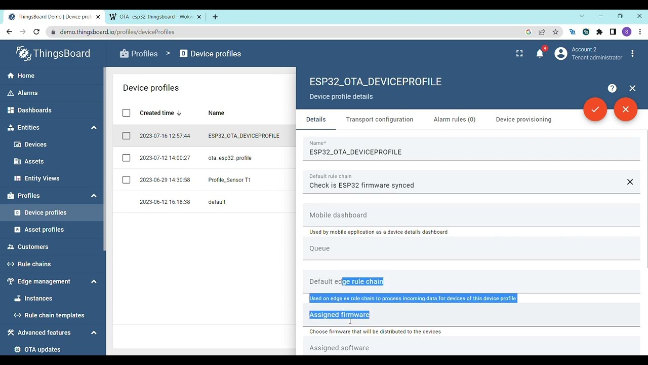Open notifications bell
This screenshot has height=365, width=648.
tap(540, 53)
